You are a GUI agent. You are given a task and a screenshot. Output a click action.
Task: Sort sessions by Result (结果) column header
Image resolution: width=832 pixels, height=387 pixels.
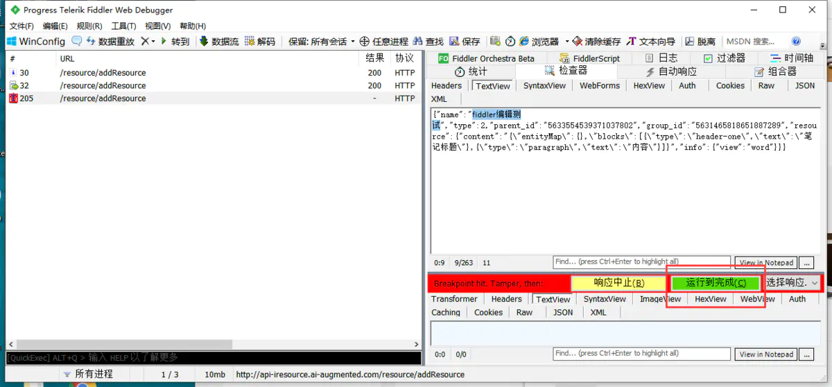pyautogui.click(x=375, y=58)
